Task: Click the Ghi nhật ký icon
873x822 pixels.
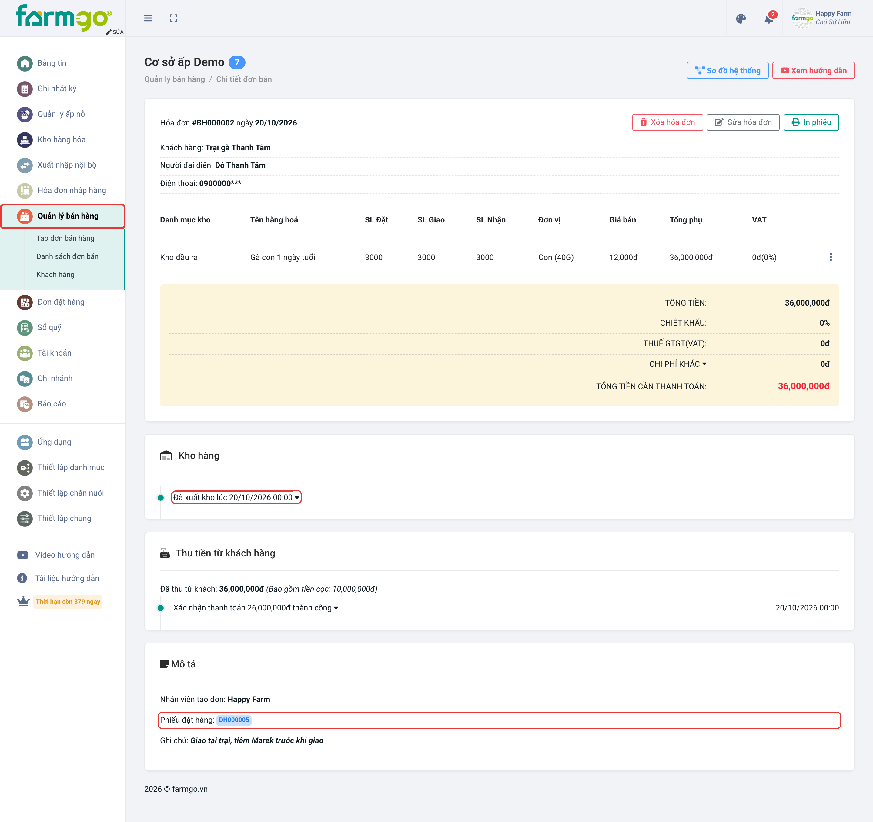Action: click(25, 89)
